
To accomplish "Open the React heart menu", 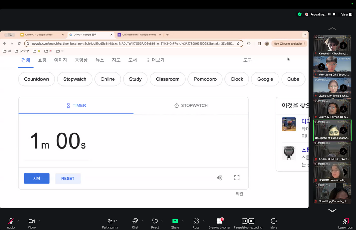I will tap(155, 223).
